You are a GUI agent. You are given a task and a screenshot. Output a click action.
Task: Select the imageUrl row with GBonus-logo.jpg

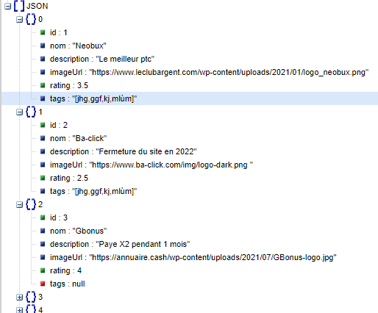coord(193,257)
